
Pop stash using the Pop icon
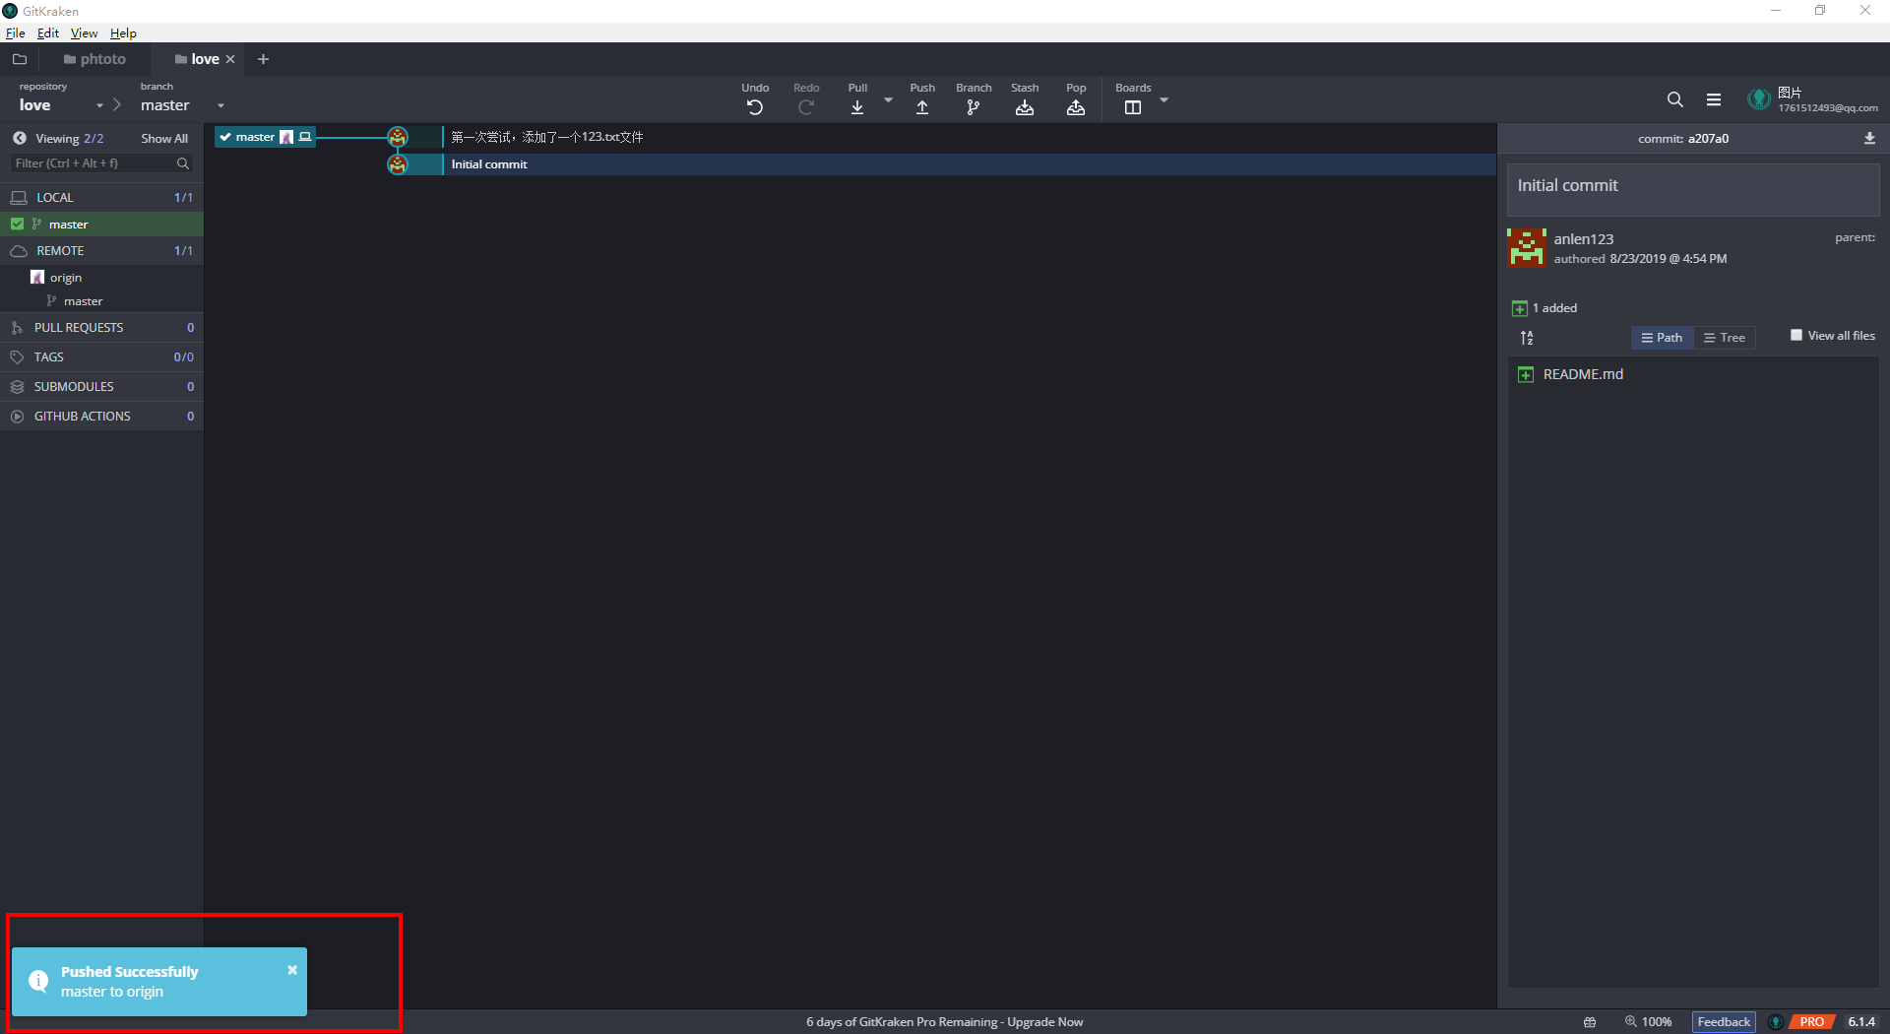tap(1076, 107)
